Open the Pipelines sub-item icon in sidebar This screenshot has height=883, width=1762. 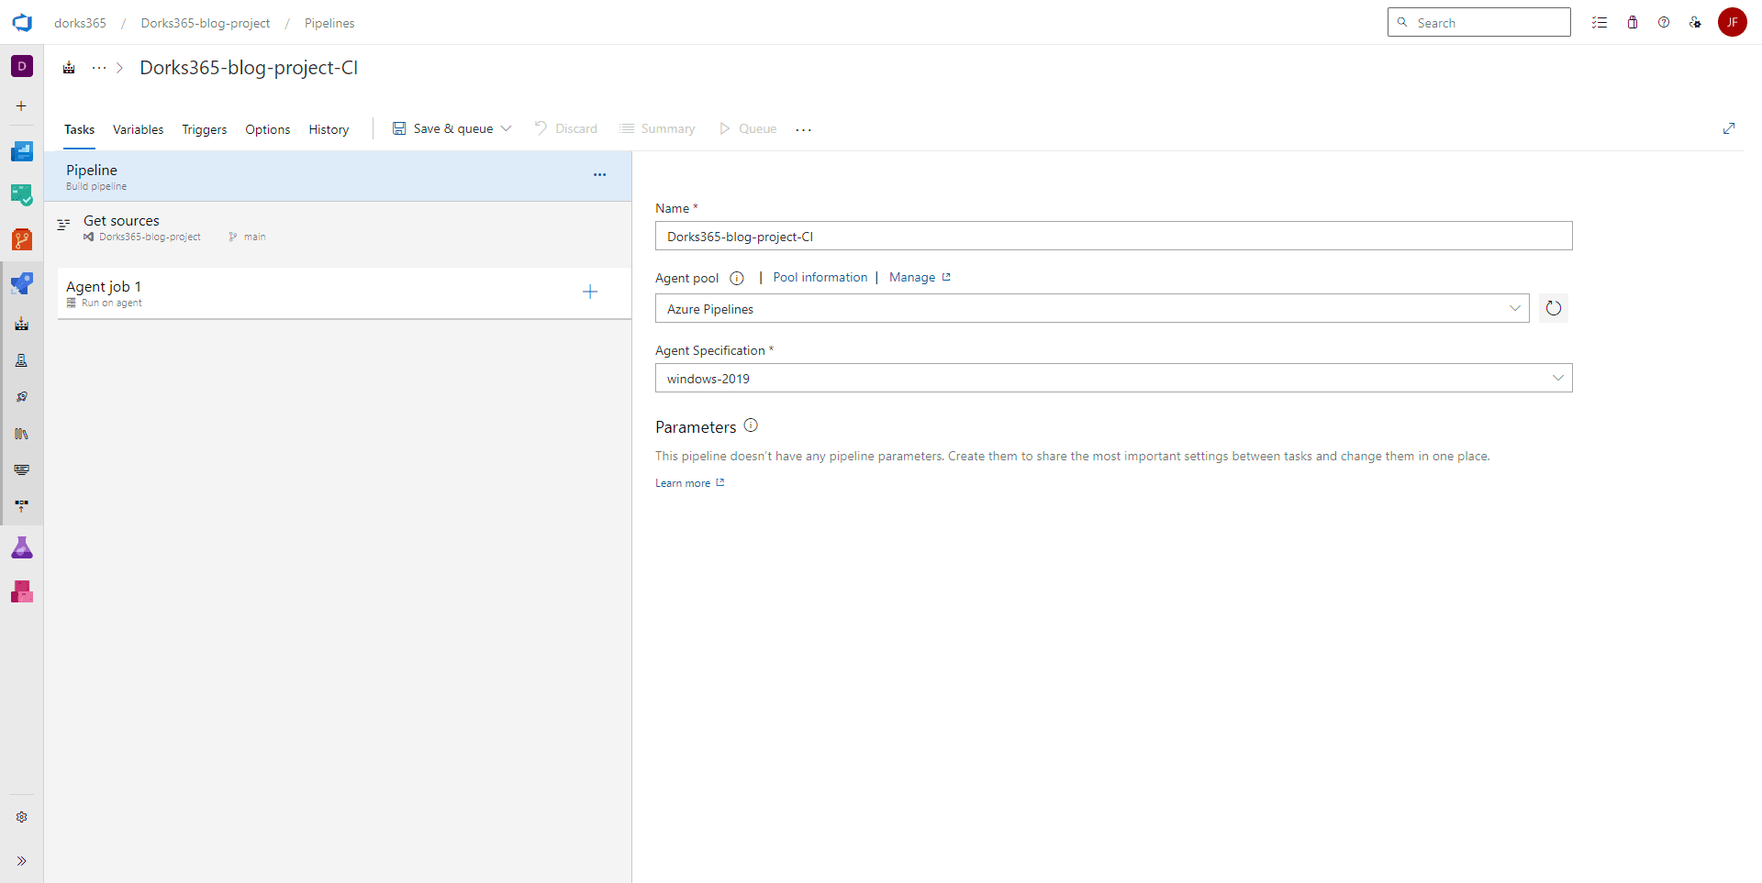point(22,324)
